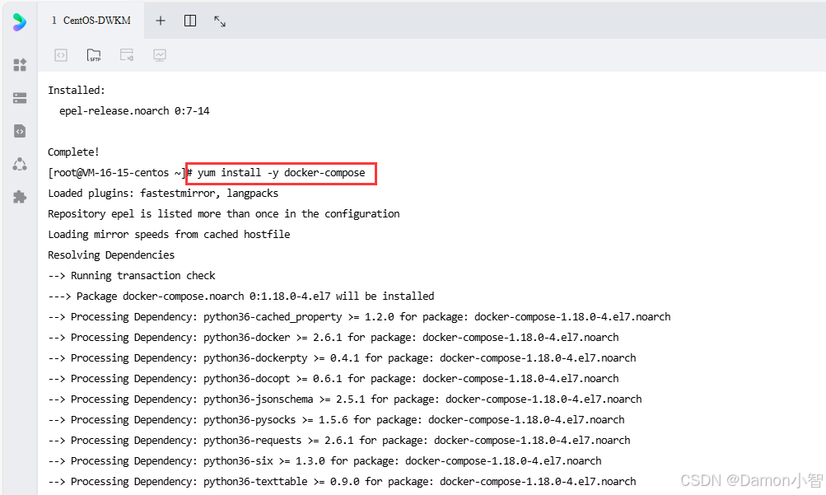Click the app logo in the sidebar
The width and height of the screenshot is (826, 495).
coord(20,21)
